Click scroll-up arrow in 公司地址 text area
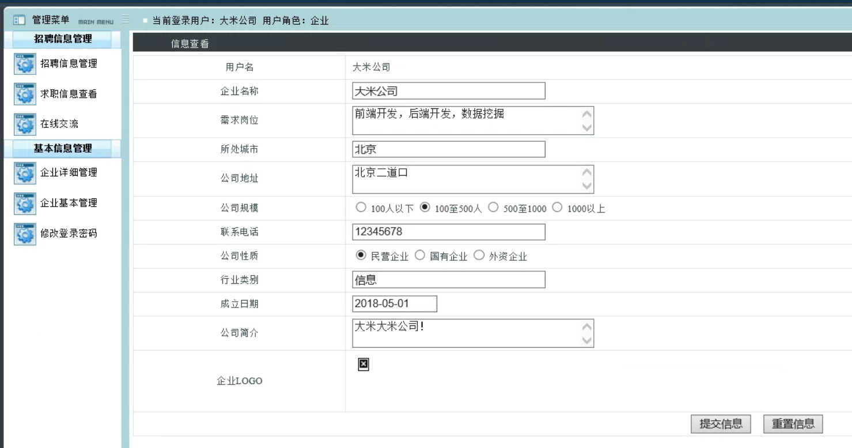Image resolution: width=852 pixels, height=448 pixels. tap(587, 172)
